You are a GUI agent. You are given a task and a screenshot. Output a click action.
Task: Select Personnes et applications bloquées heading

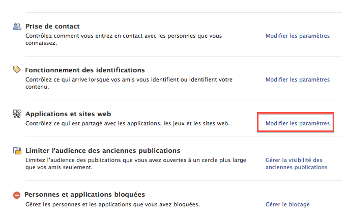[85, 195]
